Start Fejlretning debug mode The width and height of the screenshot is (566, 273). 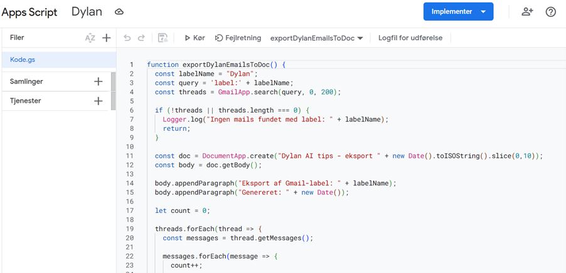pos(238,38)
